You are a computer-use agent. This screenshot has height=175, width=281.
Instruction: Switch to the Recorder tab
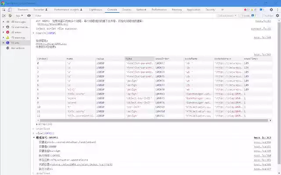tap(40, 10)
